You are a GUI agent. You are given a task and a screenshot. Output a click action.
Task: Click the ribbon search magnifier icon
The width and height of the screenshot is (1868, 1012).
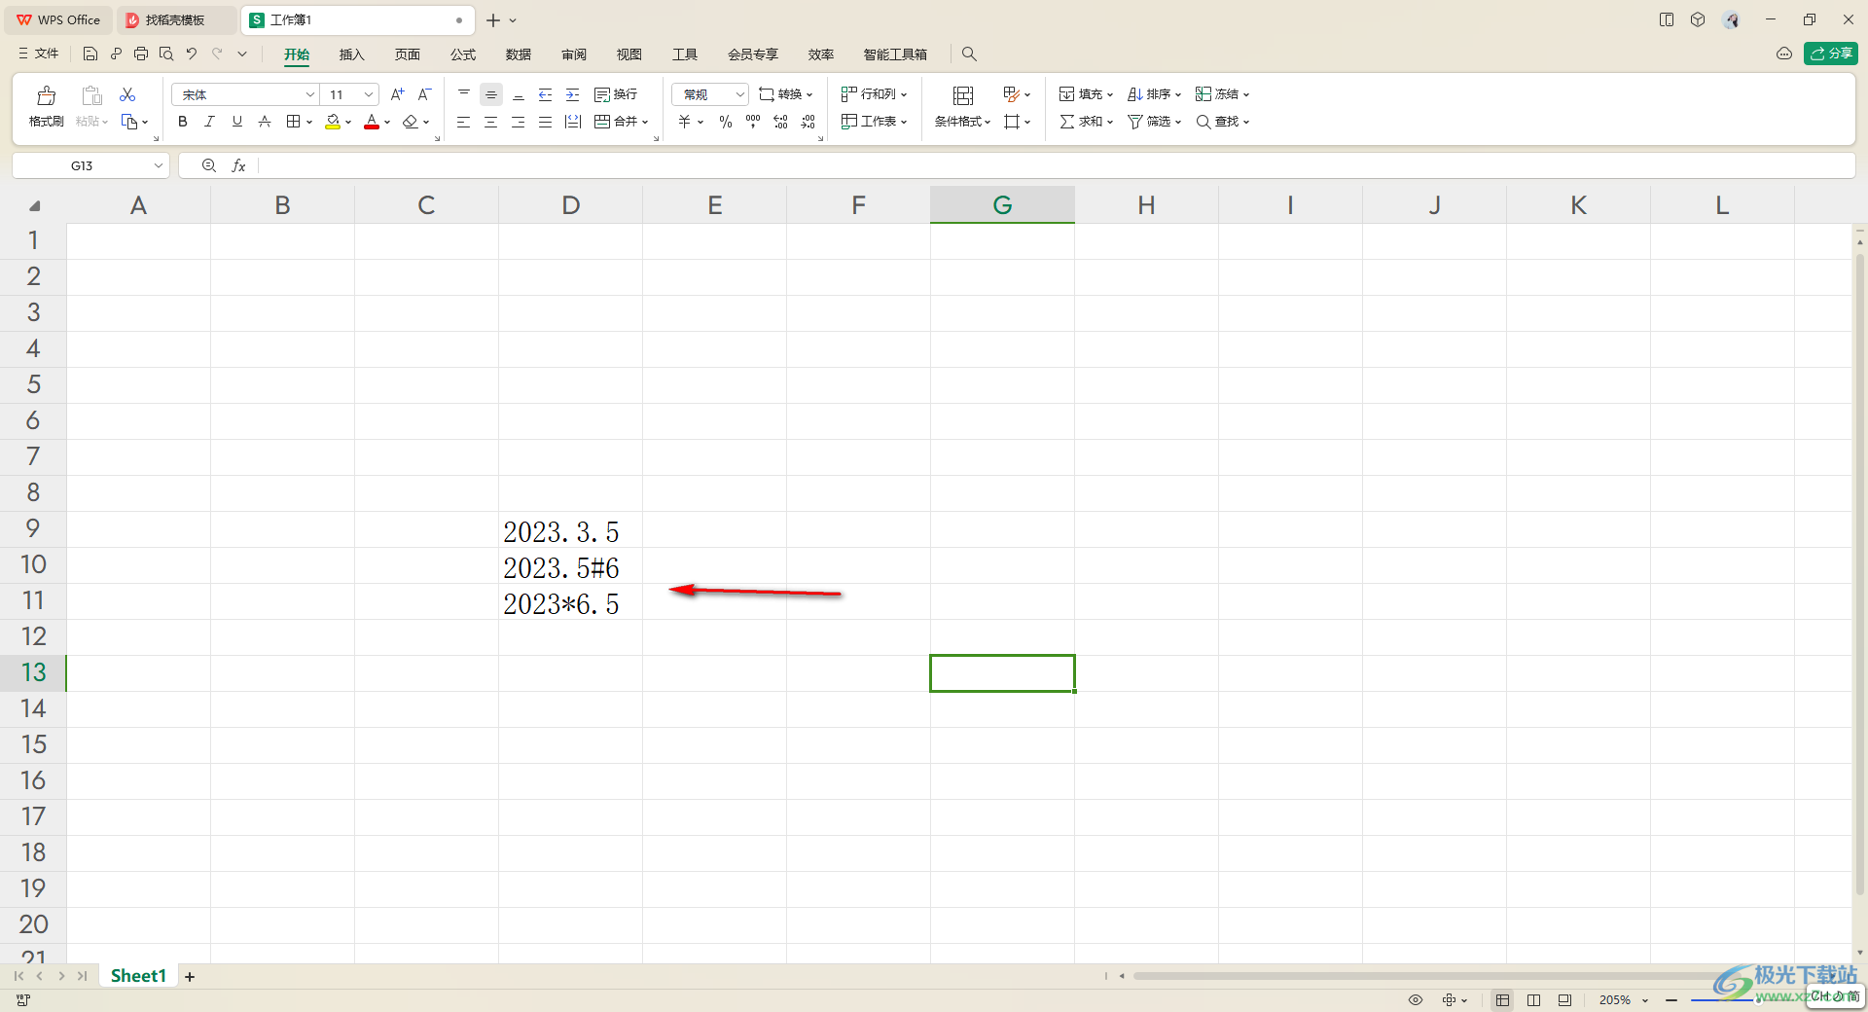(x=969, y=54)
